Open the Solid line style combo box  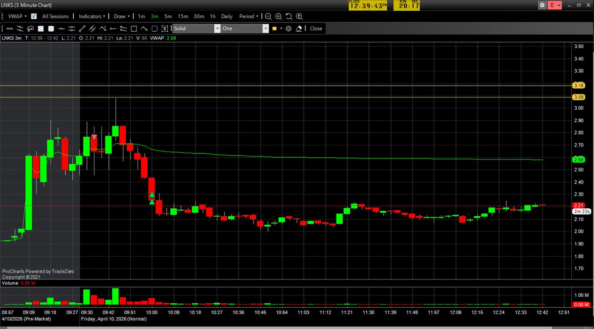click(x=197, y=29)
